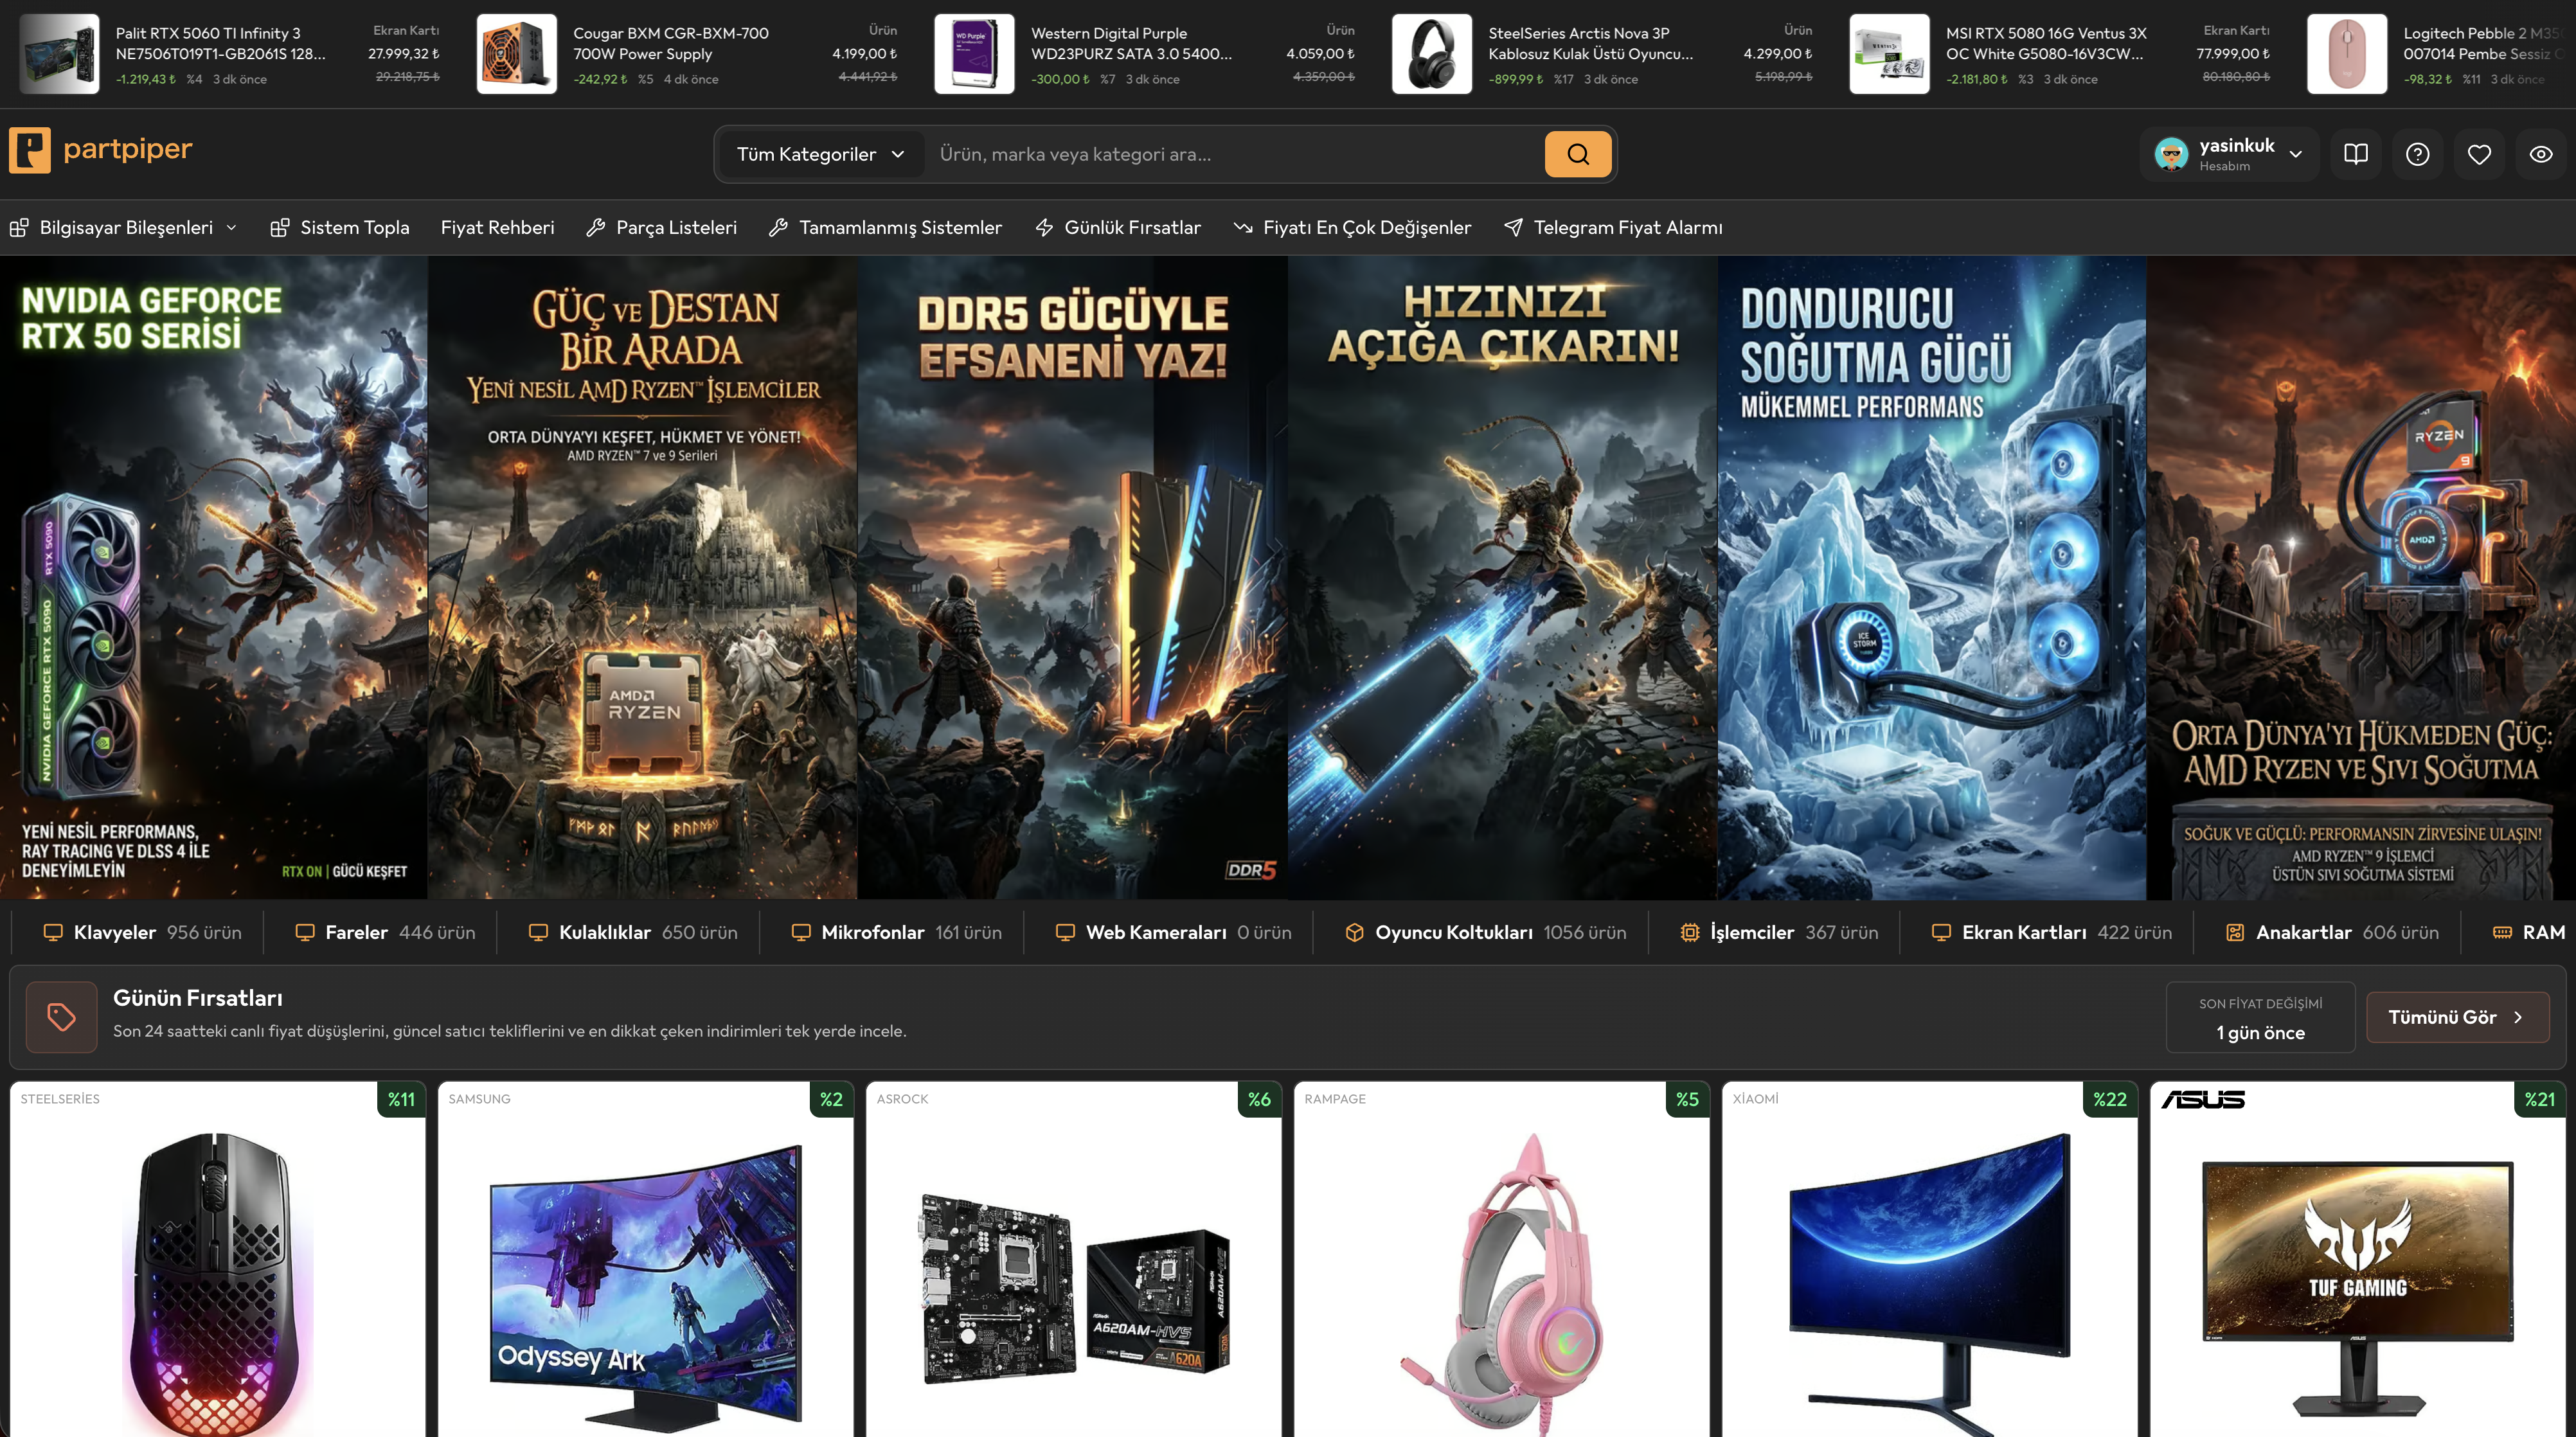Open the Dondurucu Soğutma Gücü banner
Viewport: 2576px width, 1437px height.
pos(1931,577)
